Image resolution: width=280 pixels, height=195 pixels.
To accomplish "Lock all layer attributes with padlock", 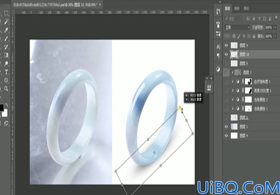I will pyautogui.click(x=254, y=36).
